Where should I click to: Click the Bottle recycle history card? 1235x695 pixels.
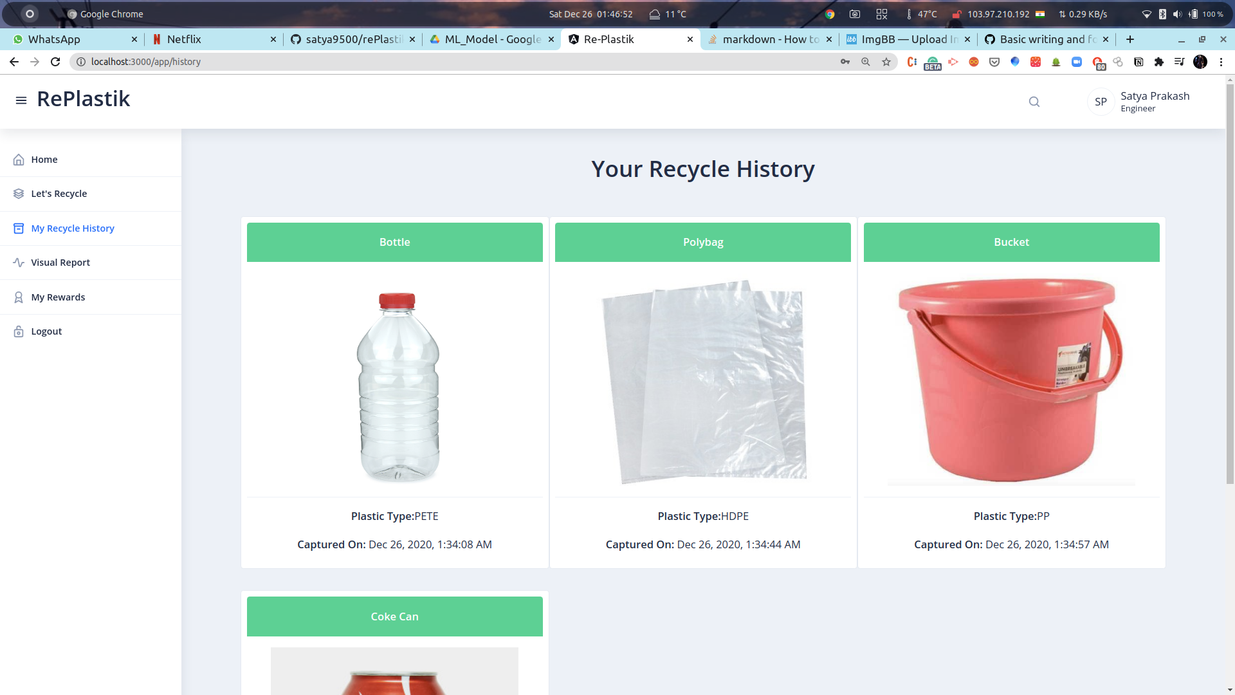pyautogui.click(x=394, y=394)
